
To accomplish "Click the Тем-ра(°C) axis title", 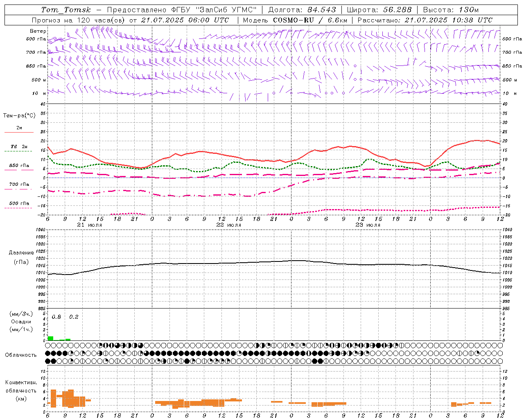I will click(19, 116).
